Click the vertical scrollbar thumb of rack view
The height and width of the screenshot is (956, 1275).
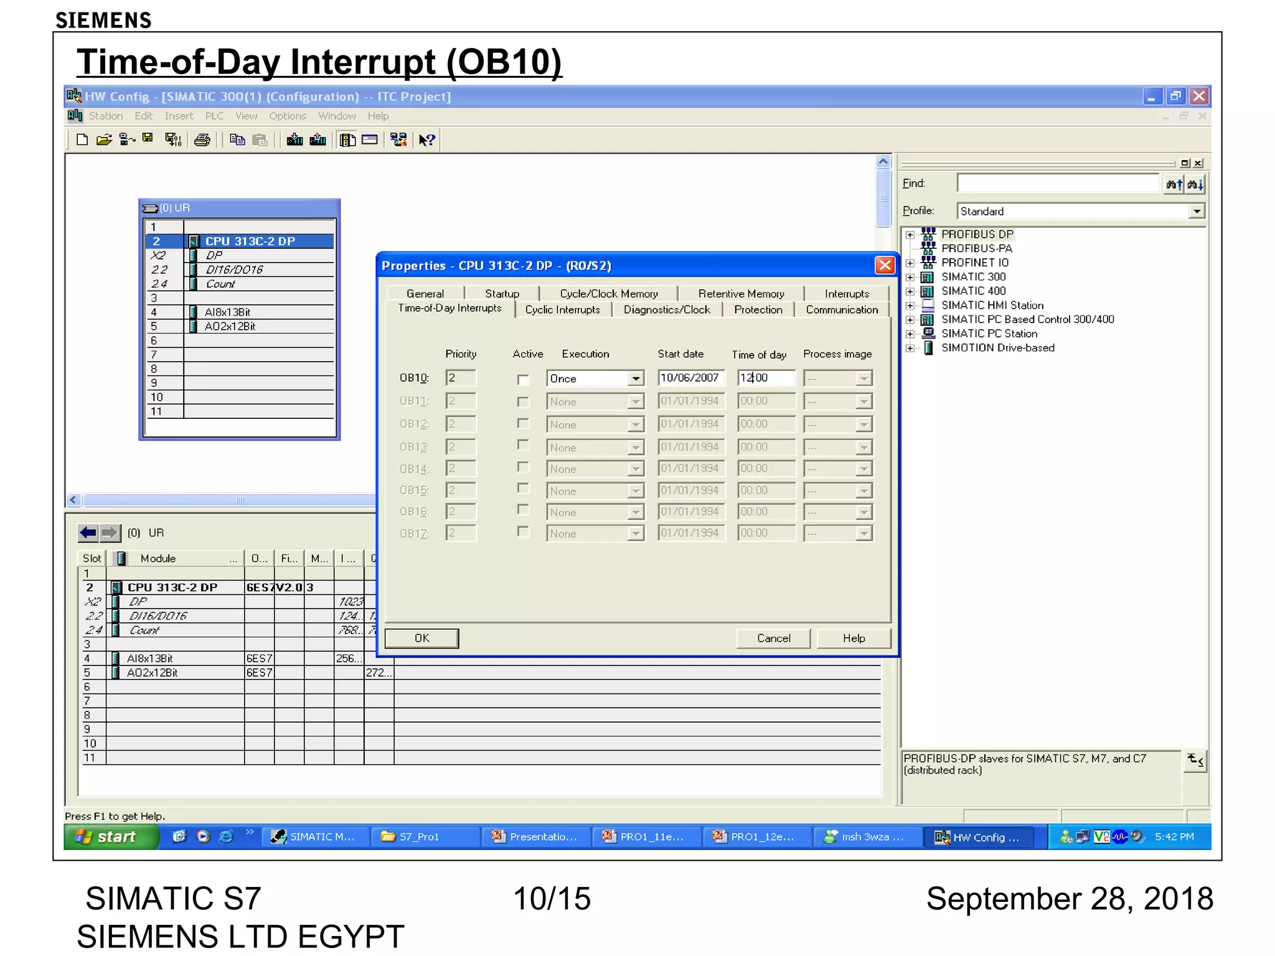click(883, 199)
